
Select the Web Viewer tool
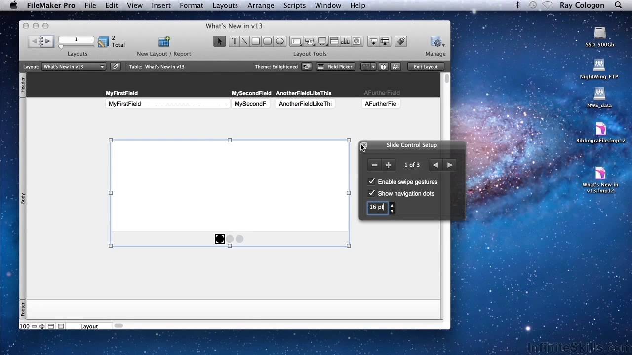[x=357, y=41]
